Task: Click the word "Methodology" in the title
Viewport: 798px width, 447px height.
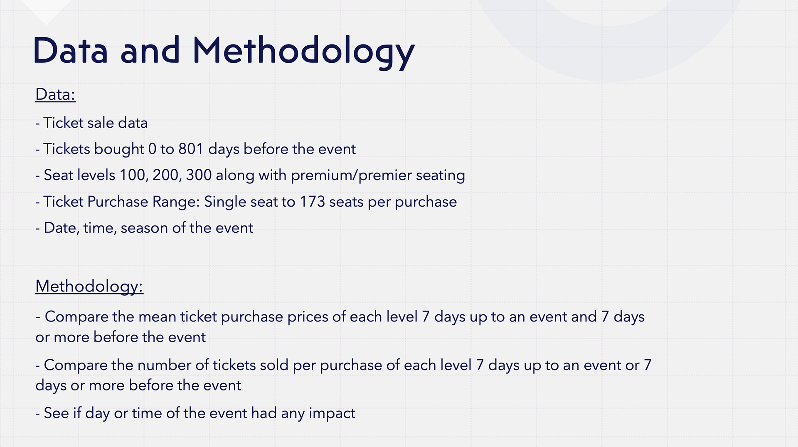Action: [303, 51]
